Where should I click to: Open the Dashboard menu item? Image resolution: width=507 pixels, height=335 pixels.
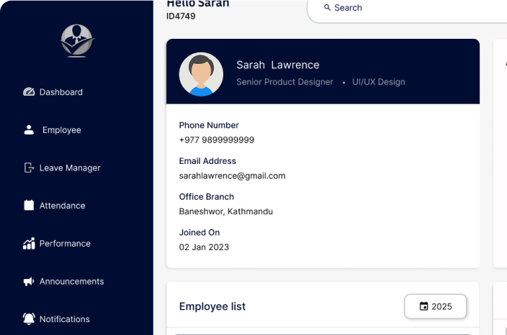point(60,92)
